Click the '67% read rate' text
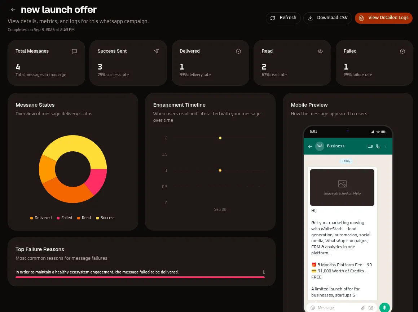Image resolution: width=418 pixels, height=312 pixels. pos(274,75)
